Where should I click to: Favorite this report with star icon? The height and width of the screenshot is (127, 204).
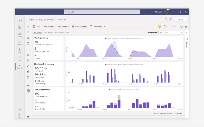(x=186, y=27)
